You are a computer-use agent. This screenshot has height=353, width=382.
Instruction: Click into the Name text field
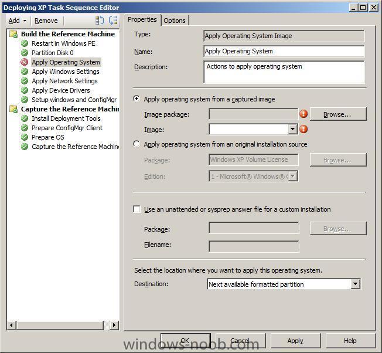pos(284,51)
